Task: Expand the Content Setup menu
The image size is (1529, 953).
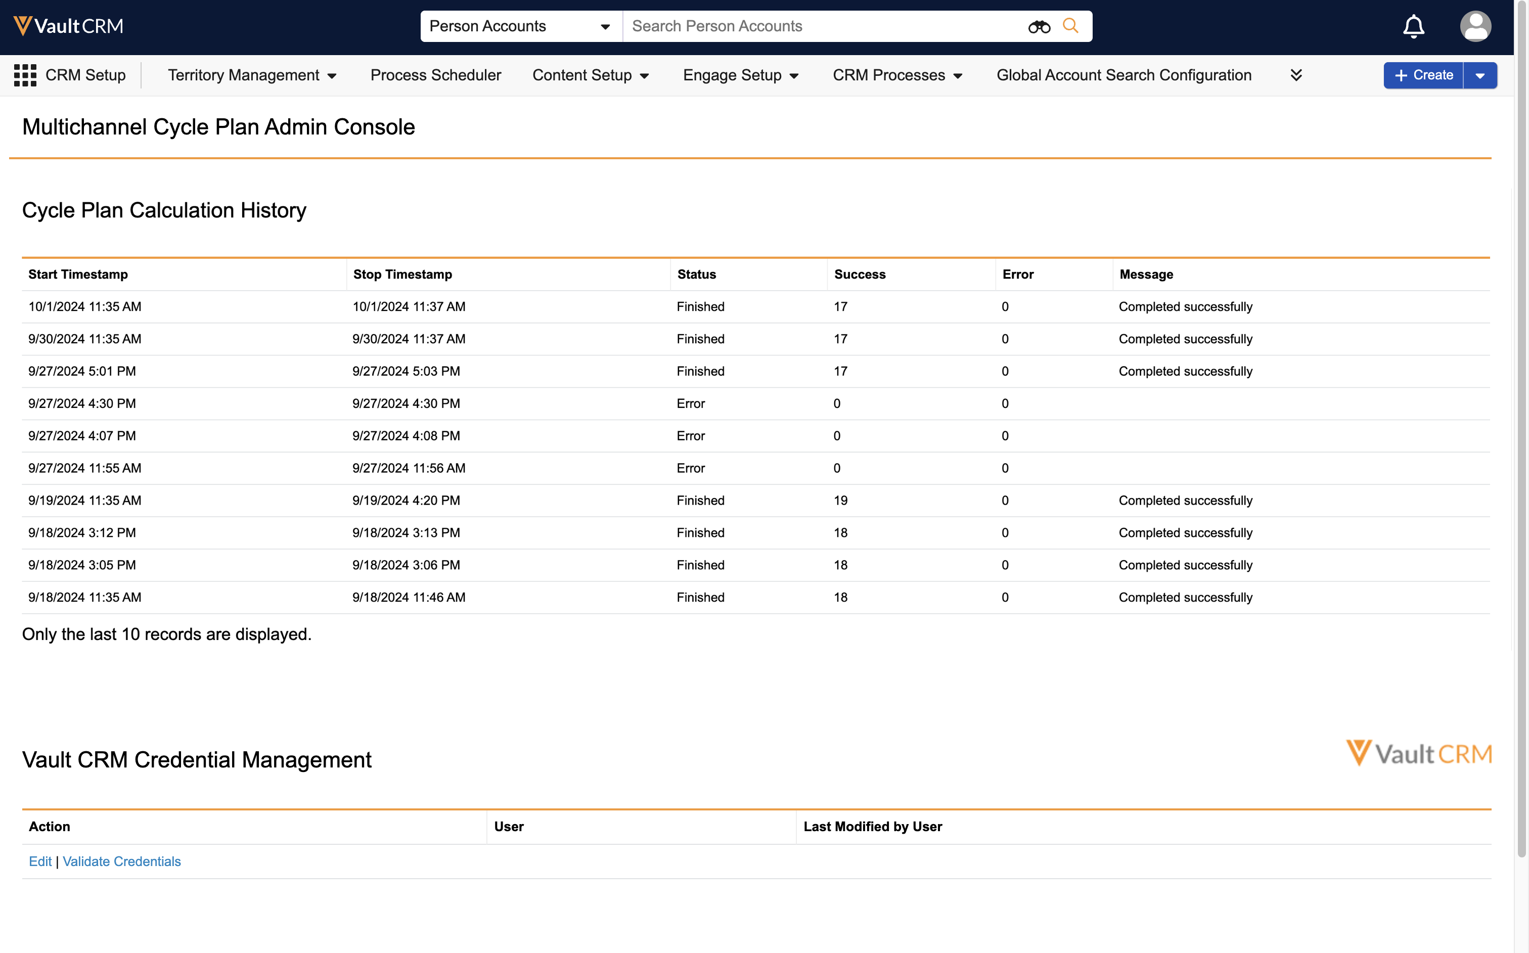Action: (x=590, y=75)
